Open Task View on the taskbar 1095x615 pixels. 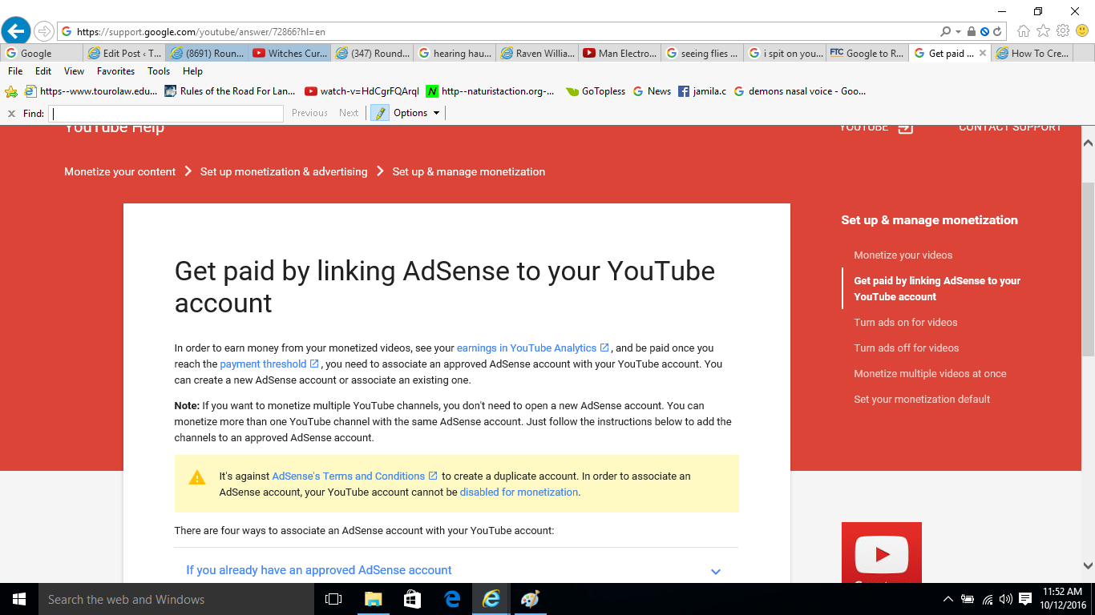click(333, 599)
